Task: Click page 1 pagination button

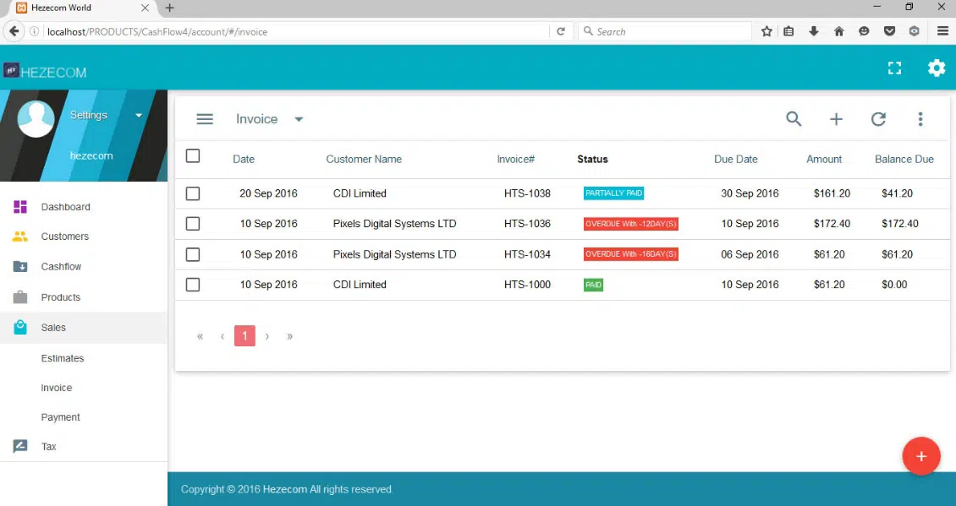Action: [244, 336]
